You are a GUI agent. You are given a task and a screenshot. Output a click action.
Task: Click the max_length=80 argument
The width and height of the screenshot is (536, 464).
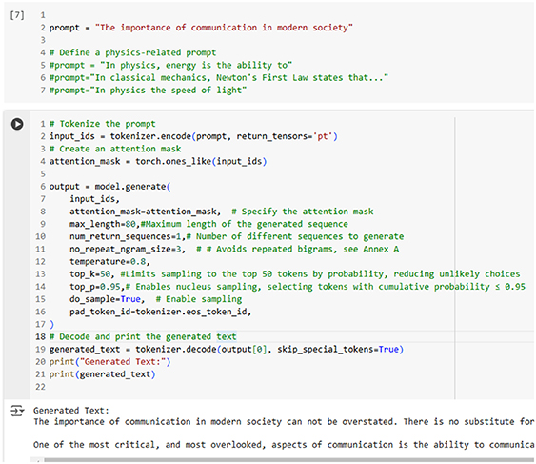tap(104, 224)
